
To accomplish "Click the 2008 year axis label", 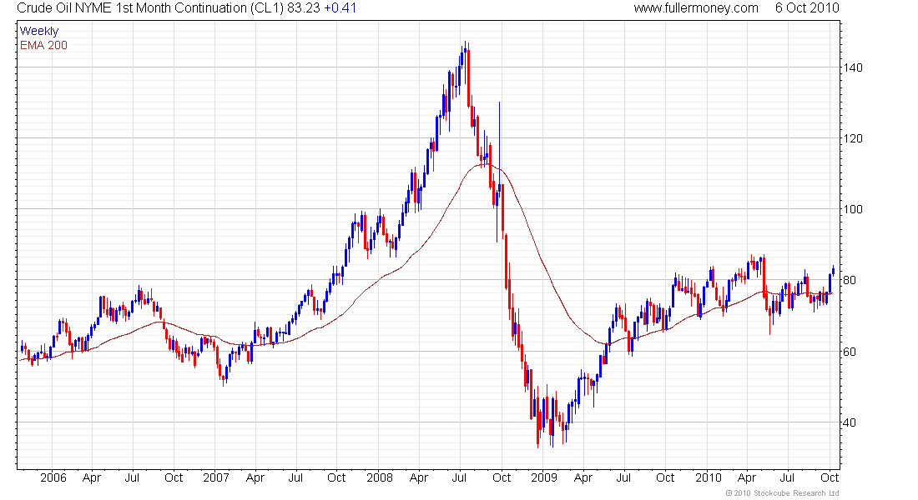I will point(380,477).
